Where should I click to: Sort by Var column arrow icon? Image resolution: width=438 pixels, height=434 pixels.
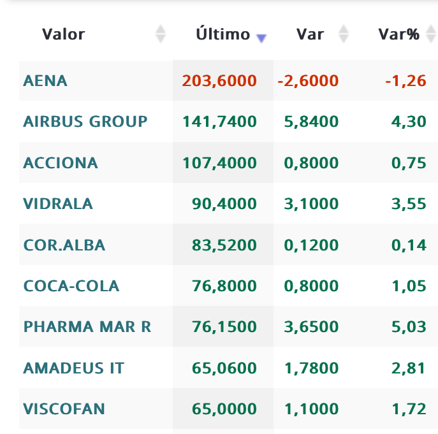tap(343, 34)
